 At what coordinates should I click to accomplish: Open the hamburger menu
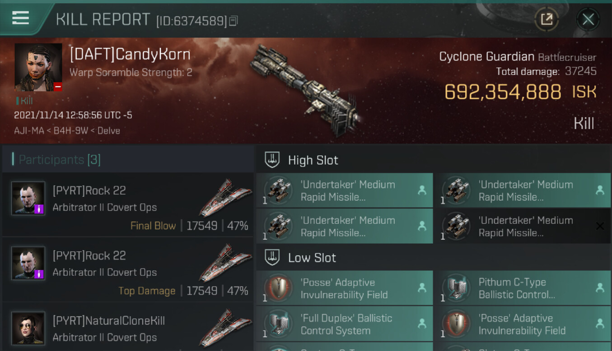(20, 18)
